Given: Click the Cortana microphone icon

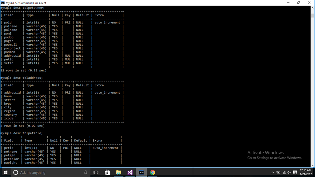Looking at the screenshot, I should click(86, 172).
